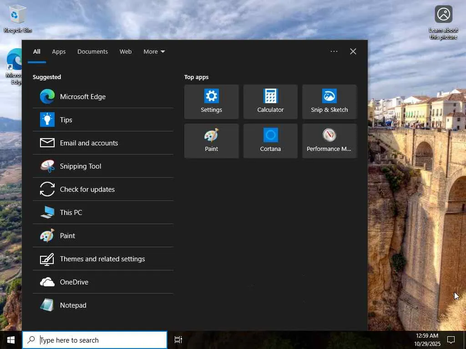Open Snip & Sketch tile

(x=329, y=102)
